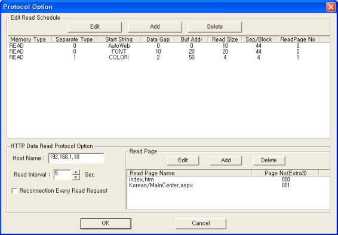The width and height of the screenshot is (338, 235).
Task: Click Delete button in Read Page group
Action: pyautogui.click(x=269, y=160)
